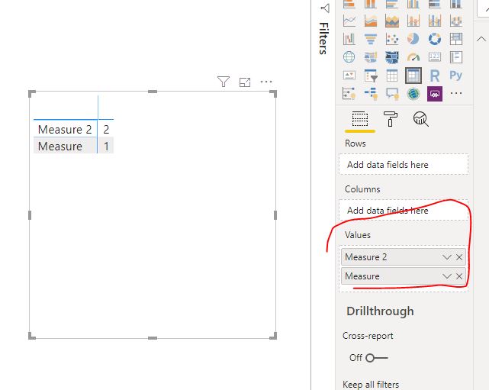The width and height of the screenshot is (489, 390).
Task: Select the Multi-row card visual
Action: click(456, 57)
